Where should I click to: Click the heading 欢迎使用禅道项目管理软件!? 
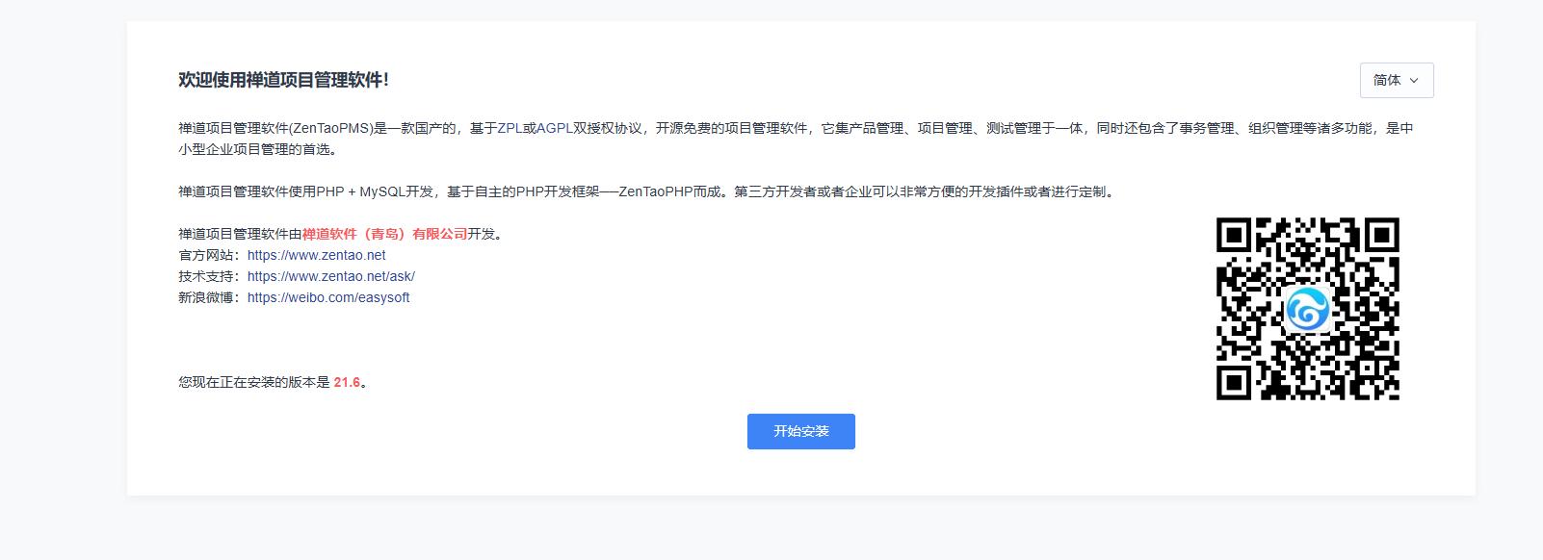coord(283,80)
